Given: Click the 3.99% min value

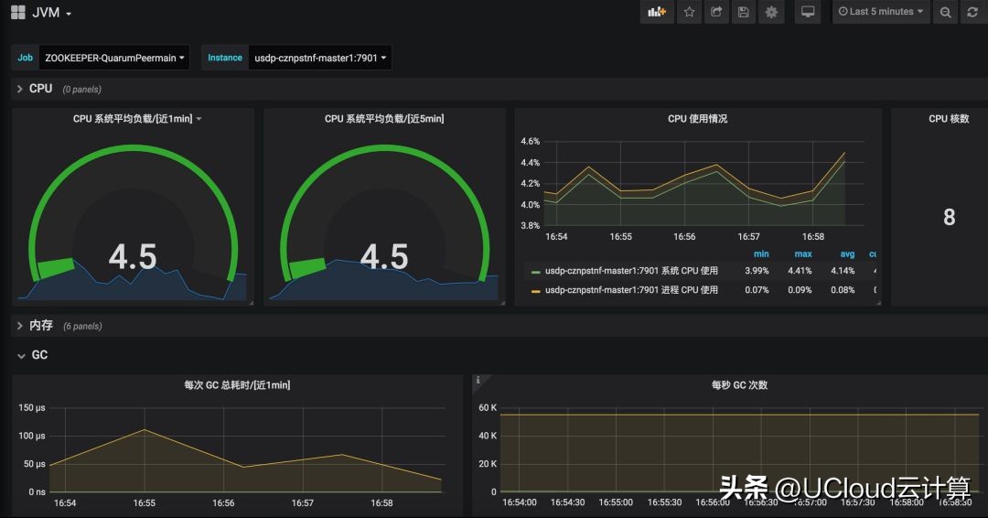Looking at the screenshot, I should pos(757,270).
